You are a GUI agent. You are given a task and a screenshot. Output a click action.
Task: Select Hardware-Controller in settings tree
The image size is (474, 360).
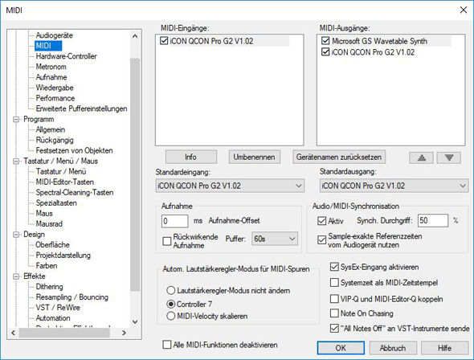(66, 56)
